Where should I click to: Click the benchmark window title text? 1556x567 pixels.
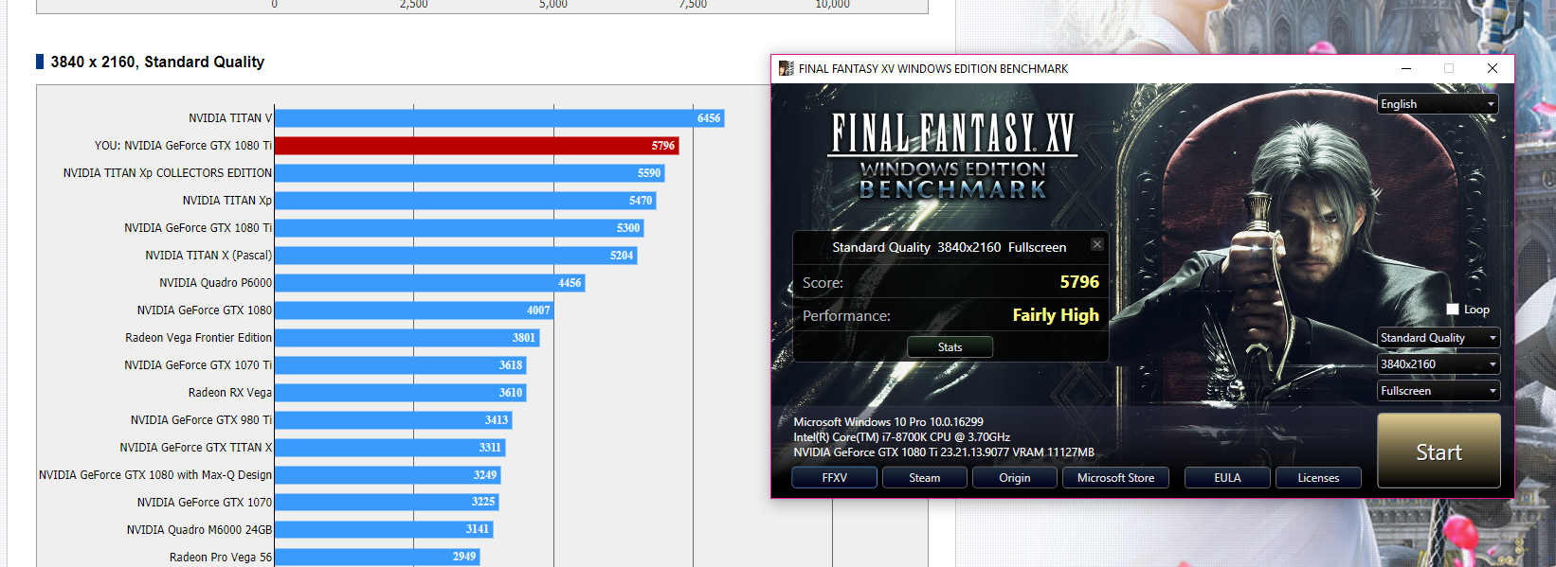933,69
